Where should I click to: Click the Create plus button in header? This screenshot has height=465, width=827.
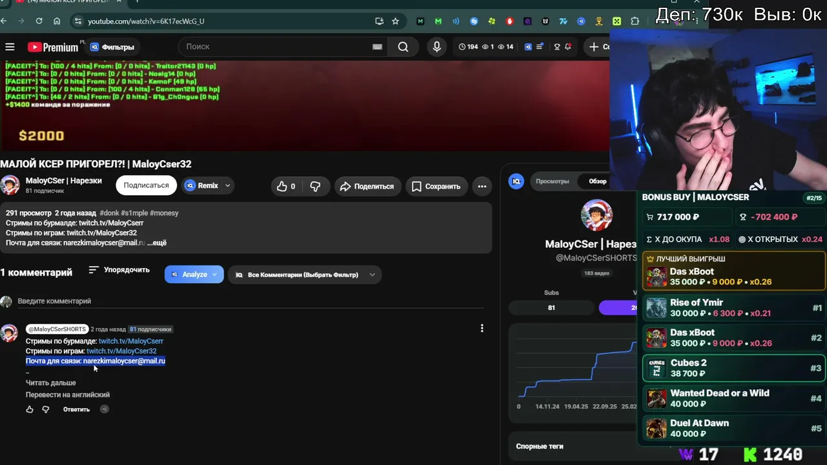coord(598,46)
